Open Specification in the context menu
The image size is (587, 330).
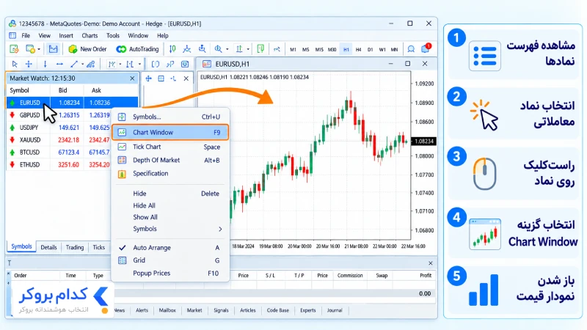tap(170, 174)
